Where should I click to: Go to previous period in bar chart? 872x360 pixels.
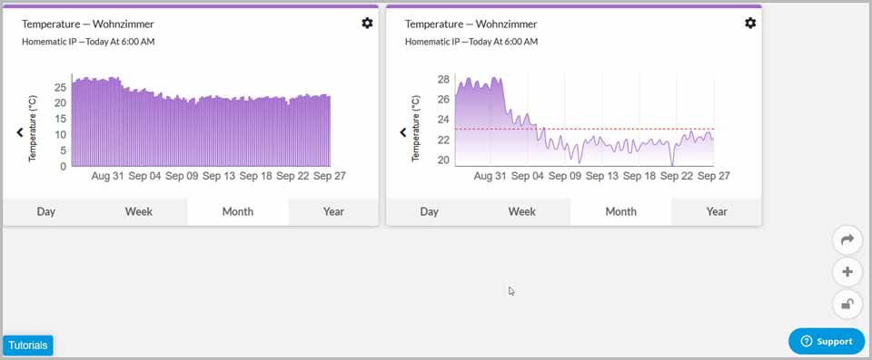point(20,132)
